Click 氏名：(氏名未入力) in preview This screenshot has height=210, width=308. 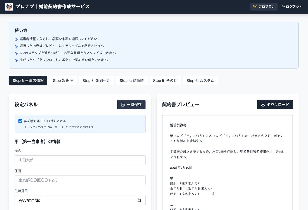click(x=185, y=194)
